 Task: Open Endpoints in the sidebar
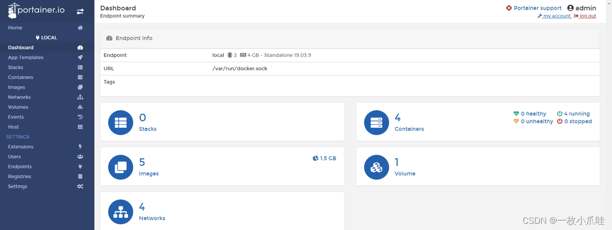pos(47,167)
